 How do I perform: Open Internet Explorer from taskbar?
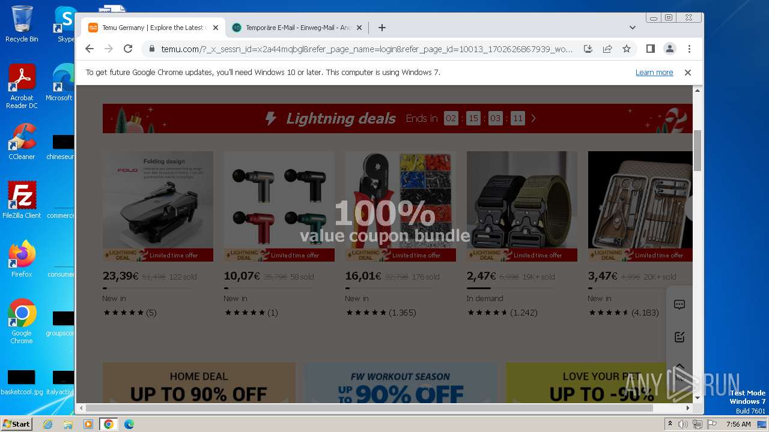pos(47,424)
